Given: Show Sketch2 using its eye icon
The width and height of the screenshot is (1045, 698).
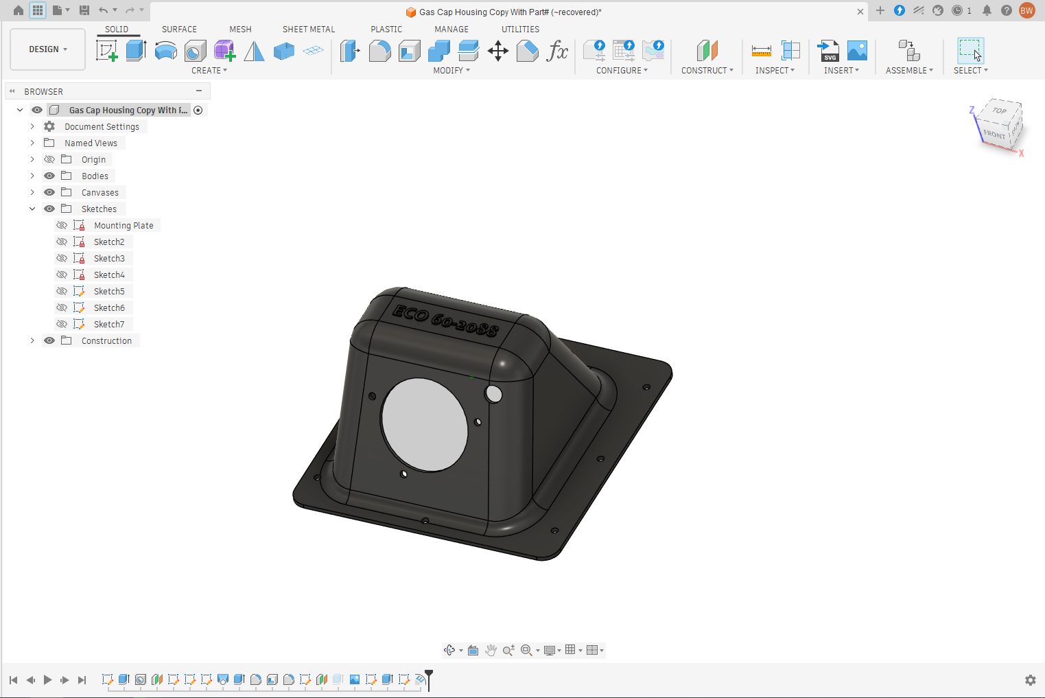Looking at the screenshot, I should (x=62, y=242).
